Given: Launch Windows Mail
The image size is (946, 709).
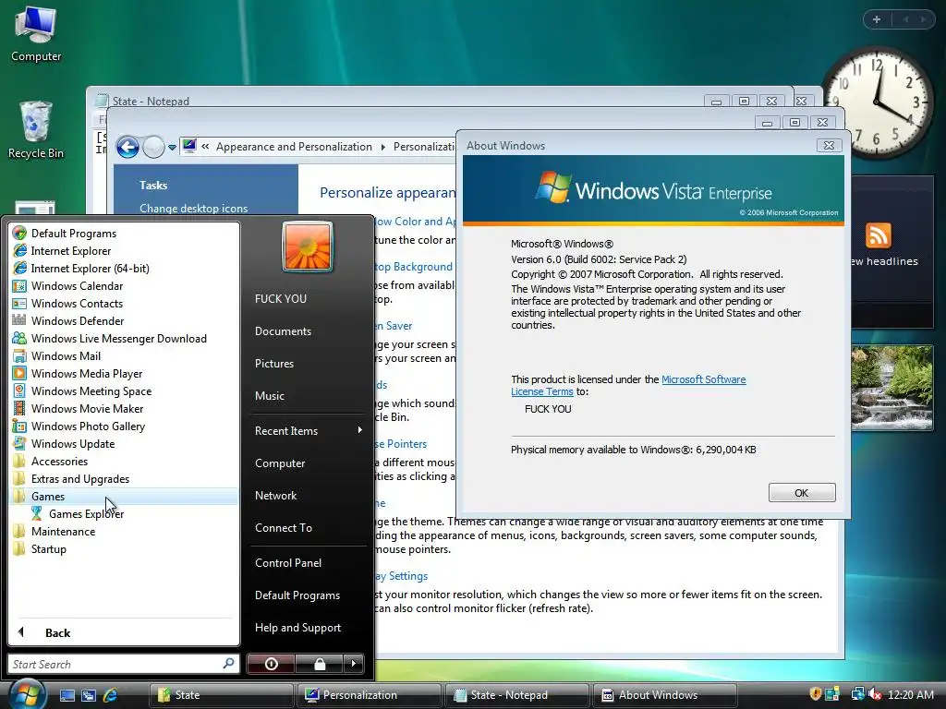Looking at the screenshot, I should [66, 355].
